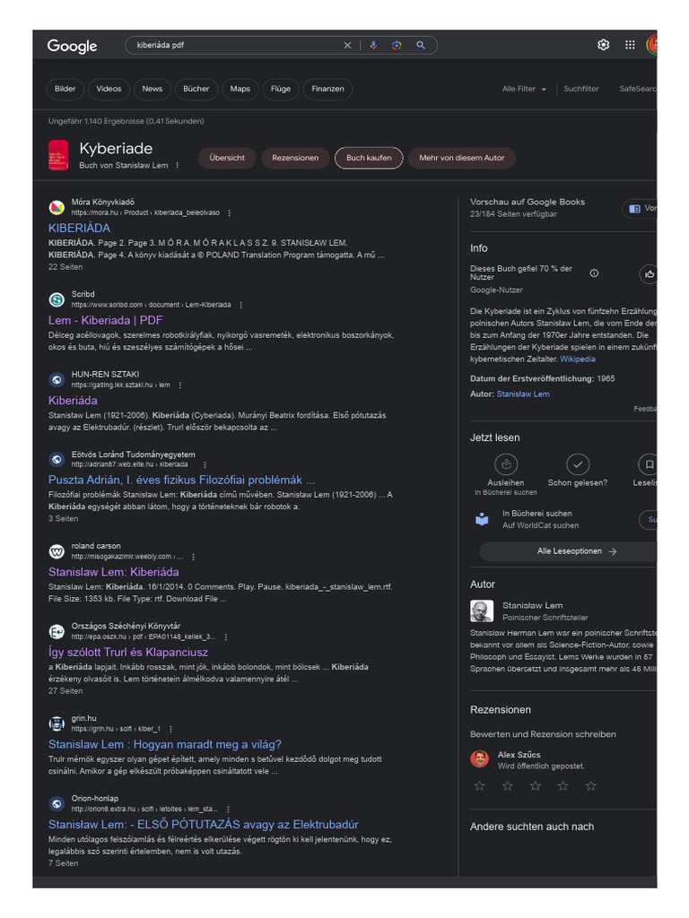The height and width of the screenshot is (918, 689).
Task: Click into the search field with kiberiáda pdf
Action: click(237, 45)
